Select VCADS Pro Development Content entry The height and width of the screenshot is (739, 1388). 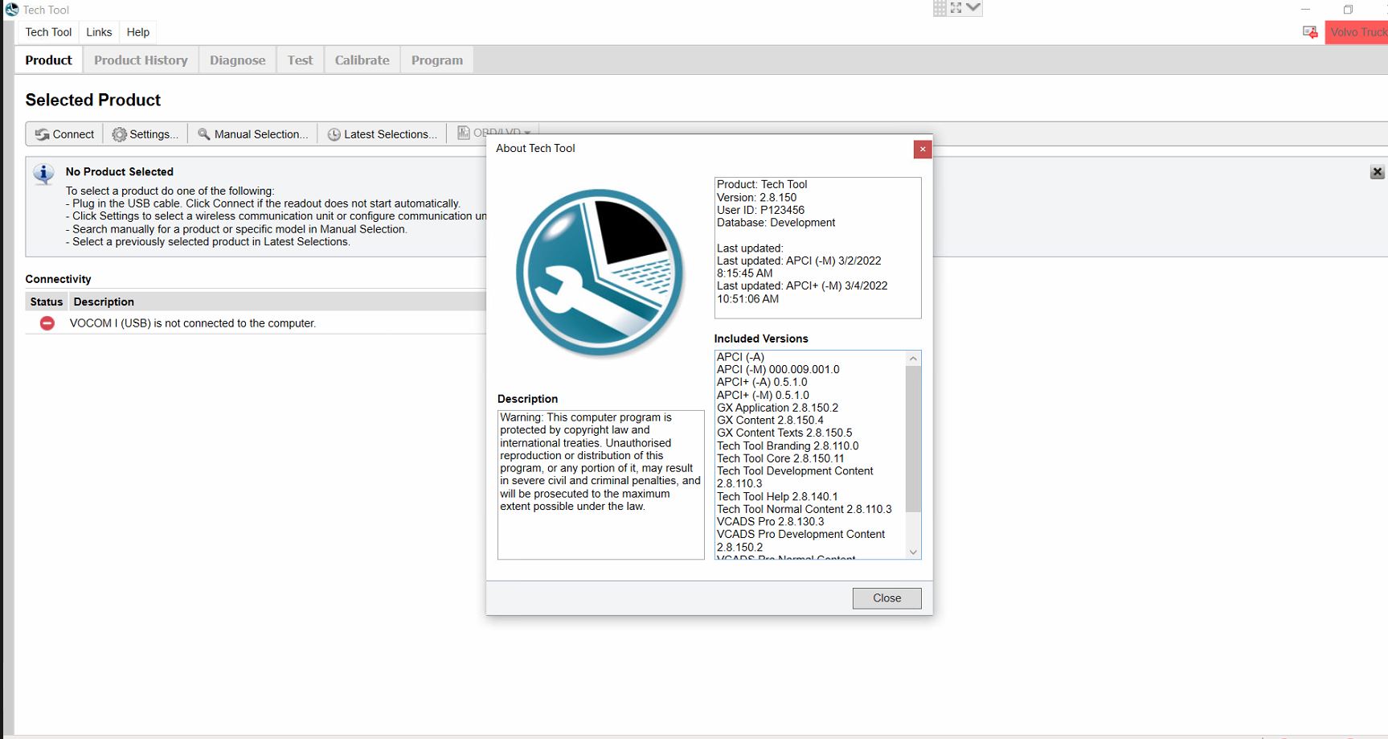pyautogui.click(x=800, y=540)
